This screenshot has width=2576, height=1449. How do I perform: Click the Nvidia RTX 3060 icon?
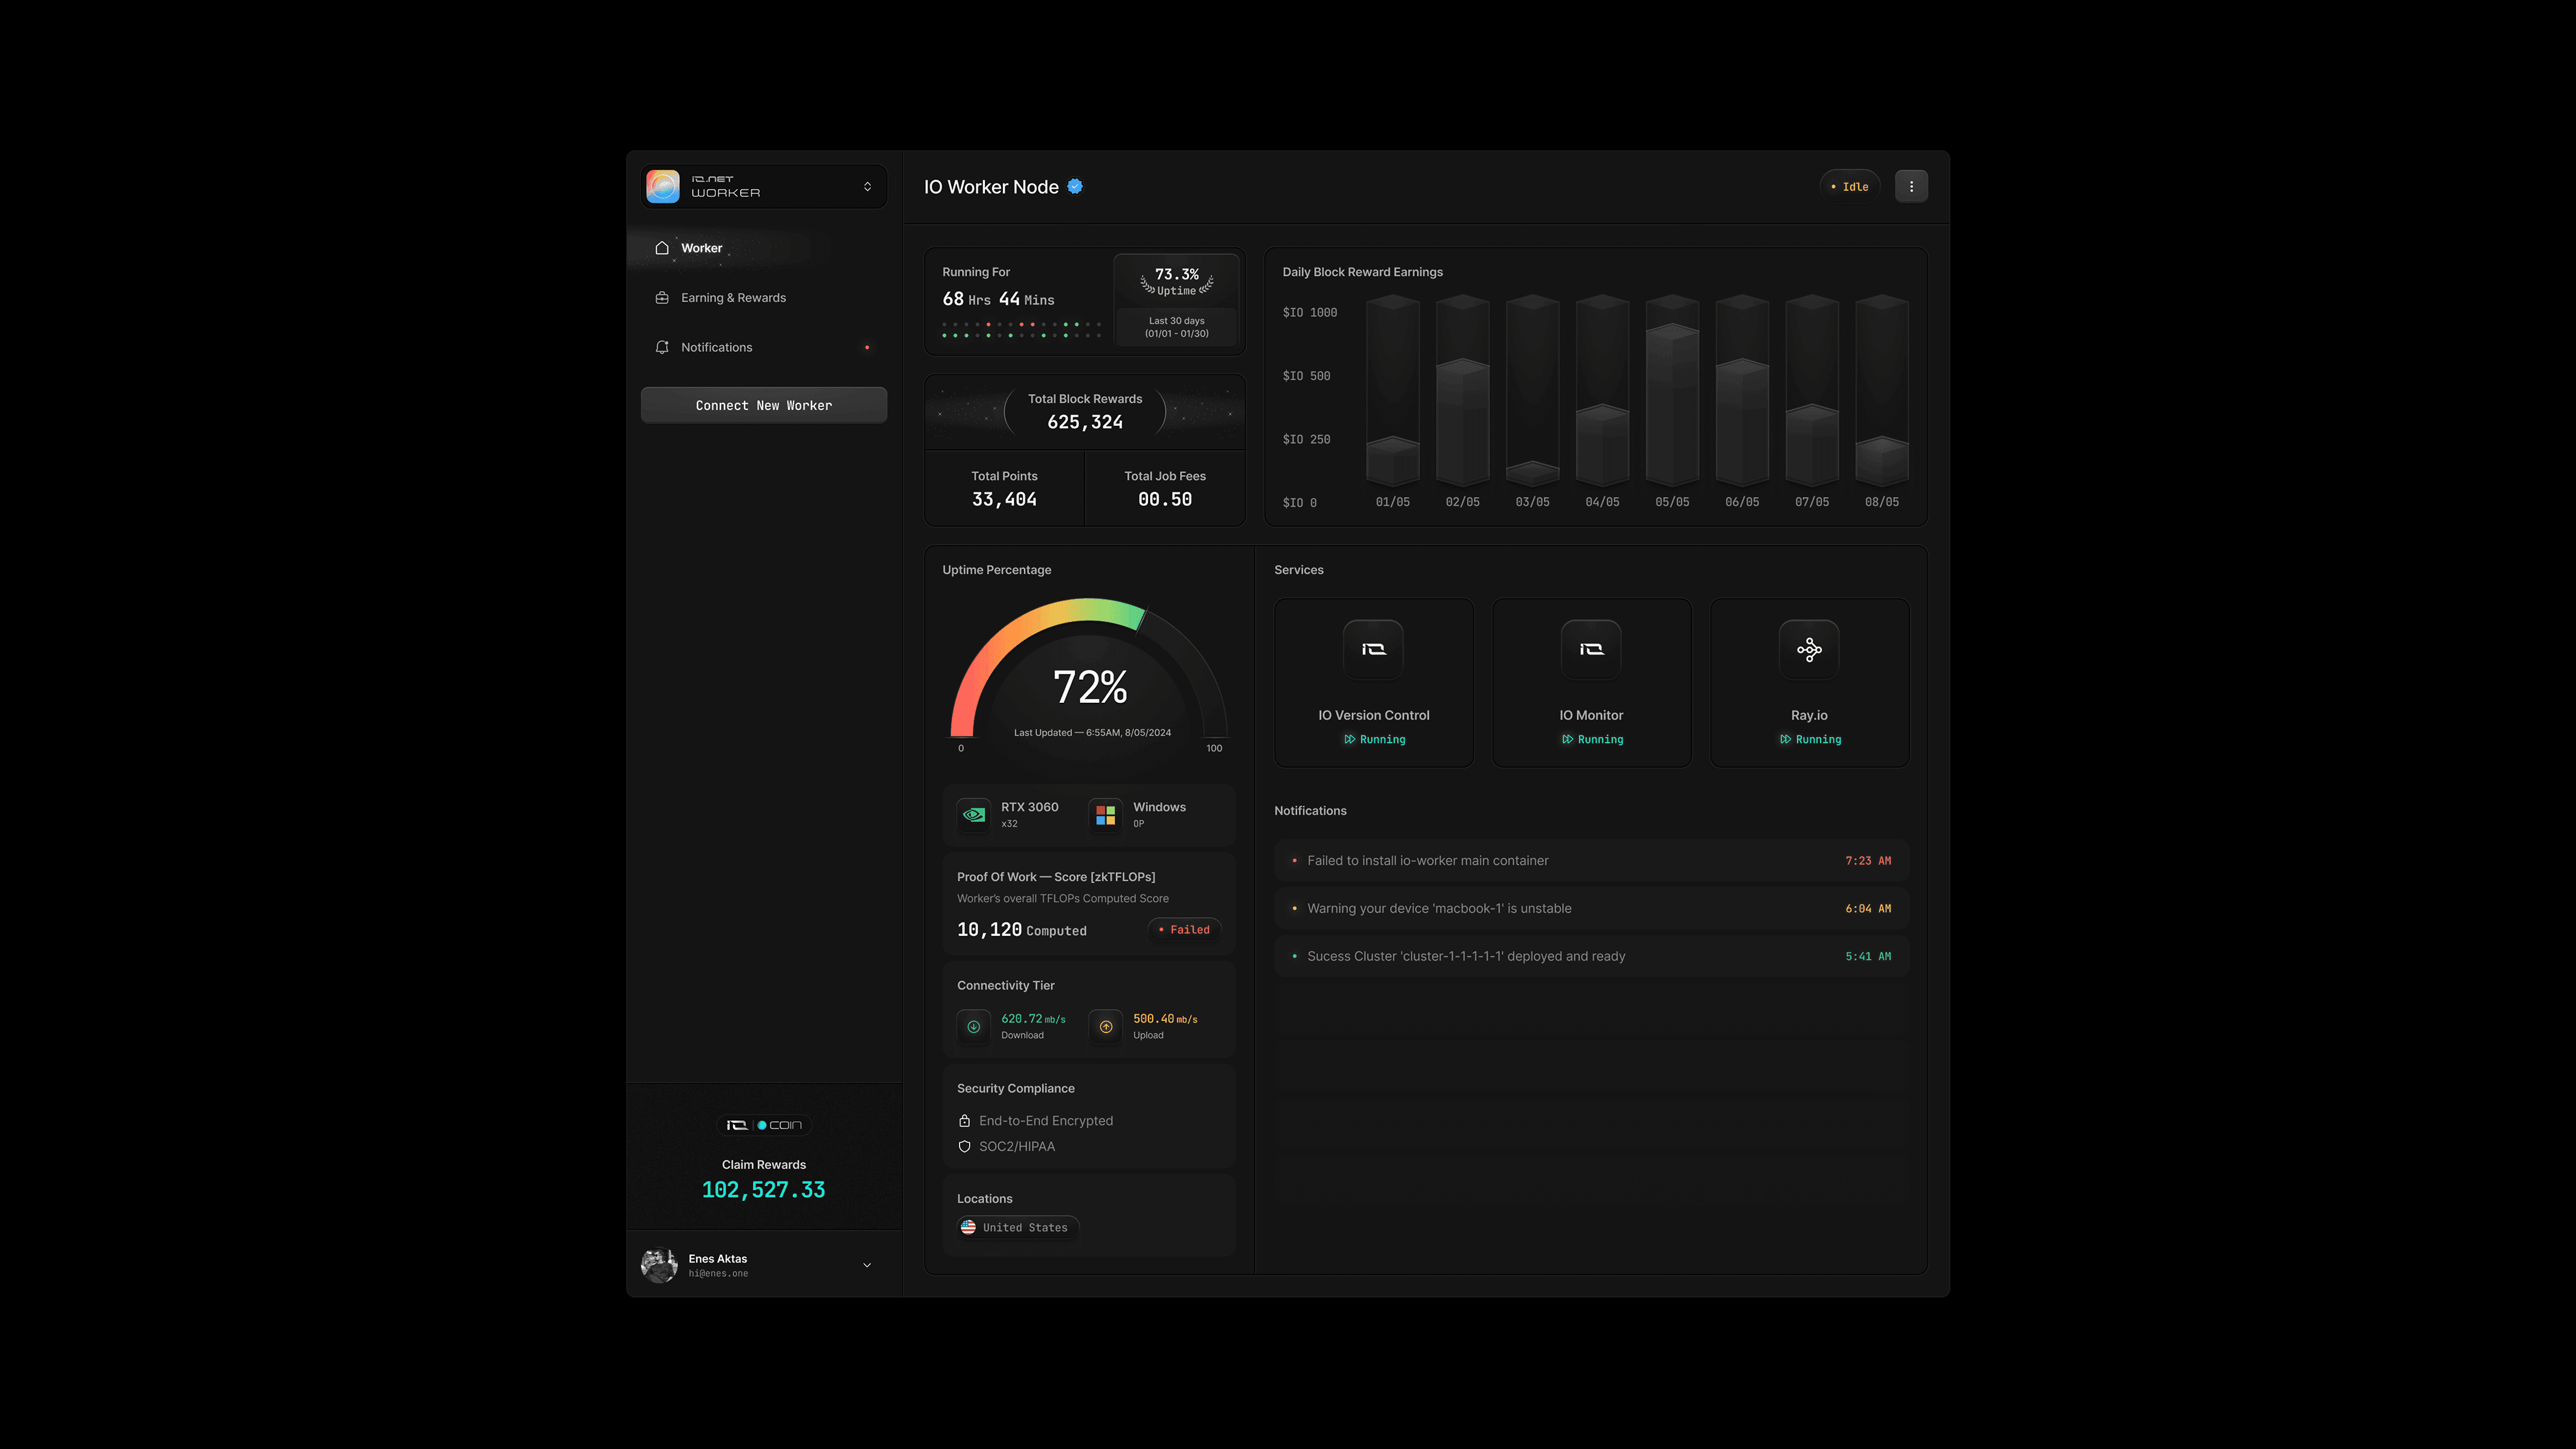pyautogui.click(x=973, y=815)
